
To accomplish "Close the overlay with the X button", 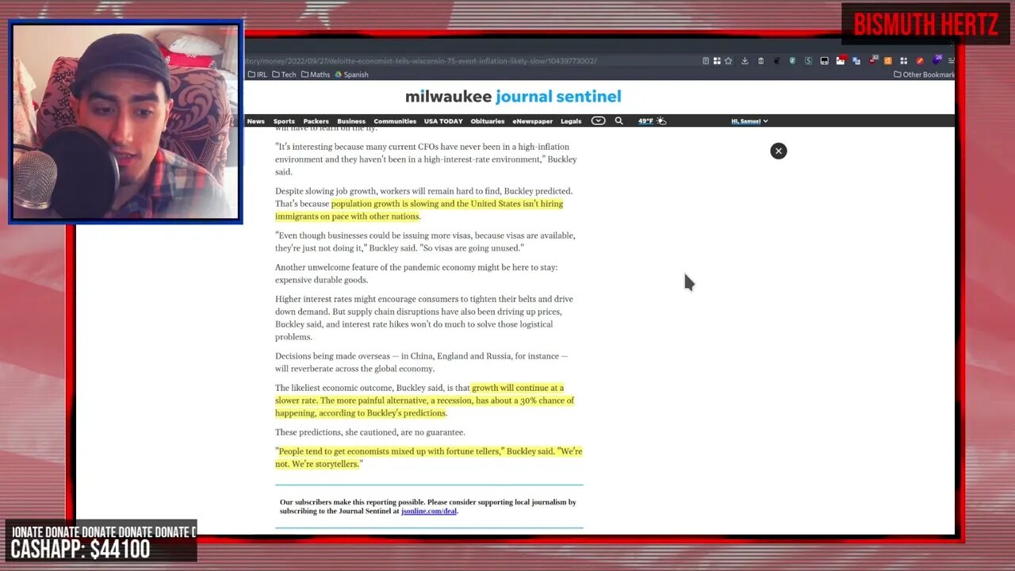I will click(779, 151).
